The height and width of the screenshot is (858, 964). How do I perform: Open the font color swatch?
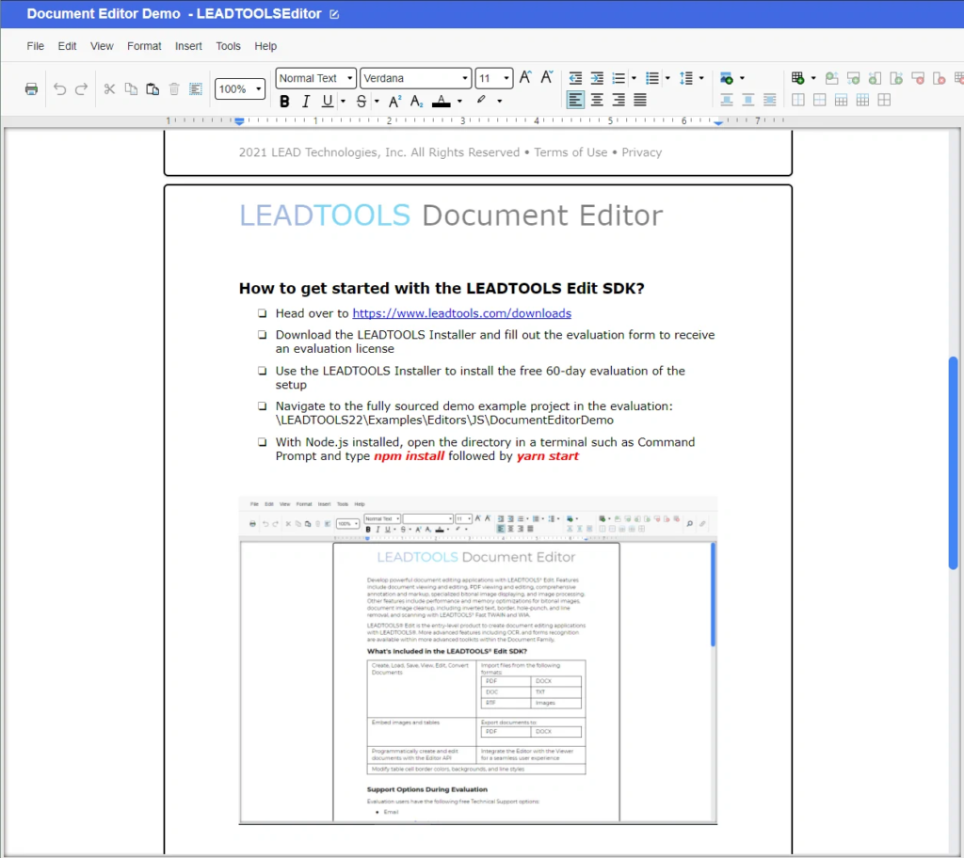pos(442,101)
